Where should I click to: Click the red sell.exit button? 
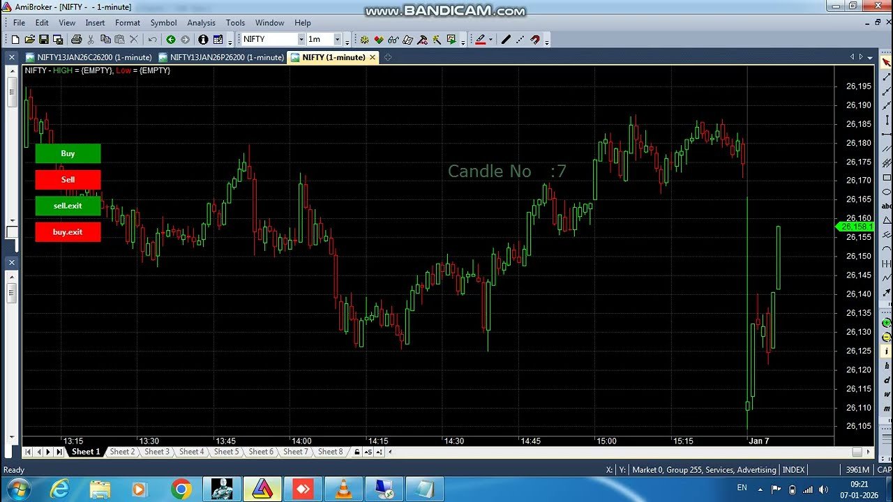68,206
